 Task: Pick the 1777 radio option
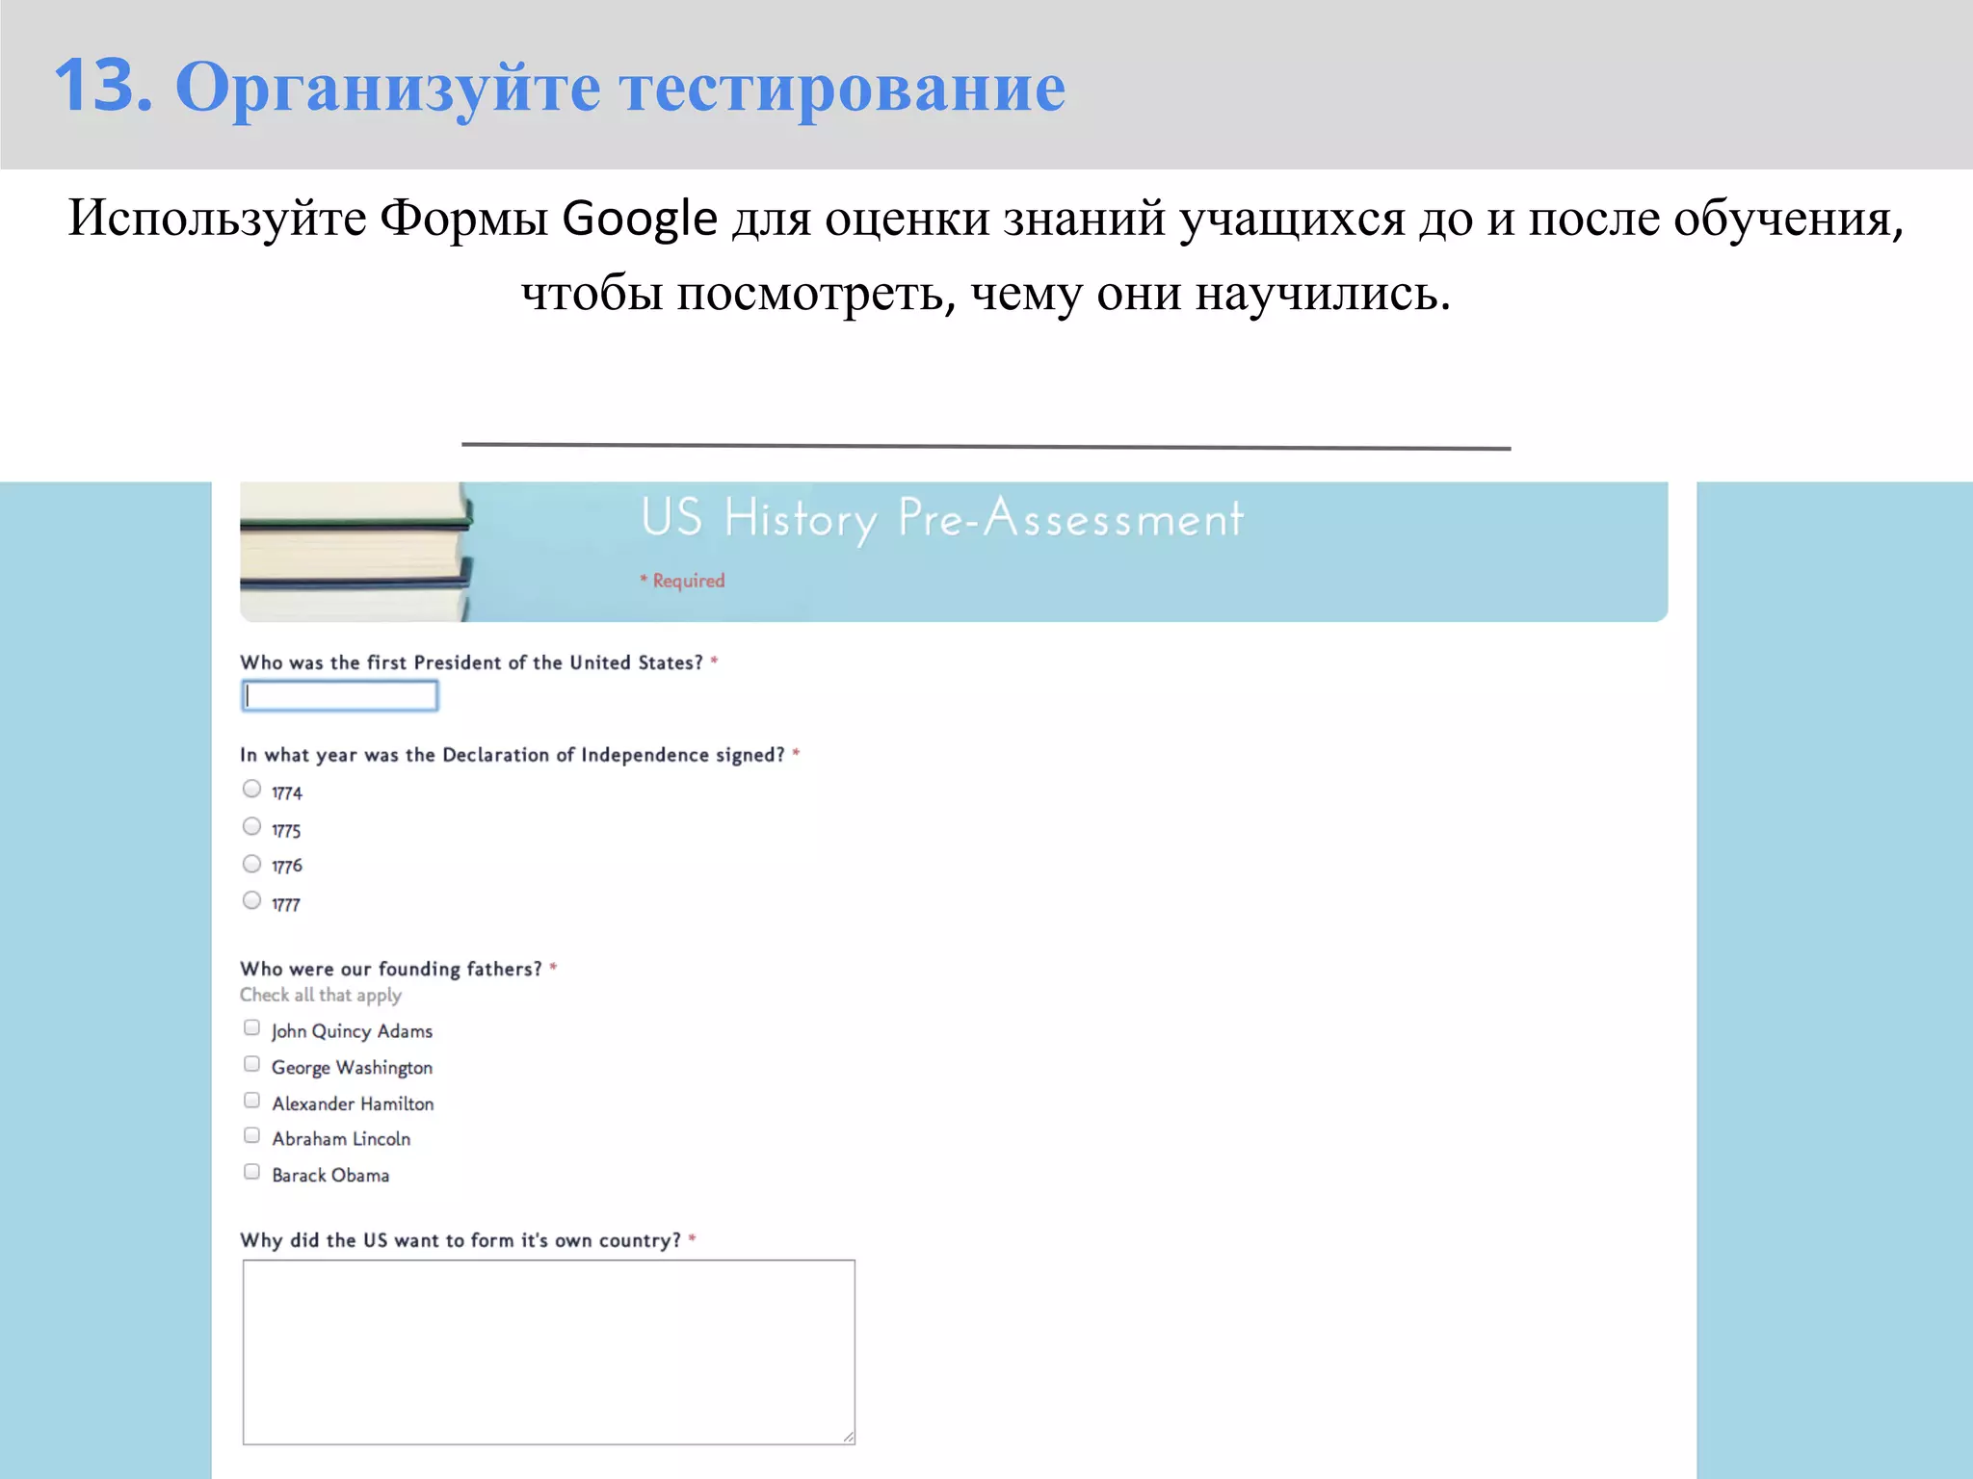pyautogui.click(x=251, y=900)
